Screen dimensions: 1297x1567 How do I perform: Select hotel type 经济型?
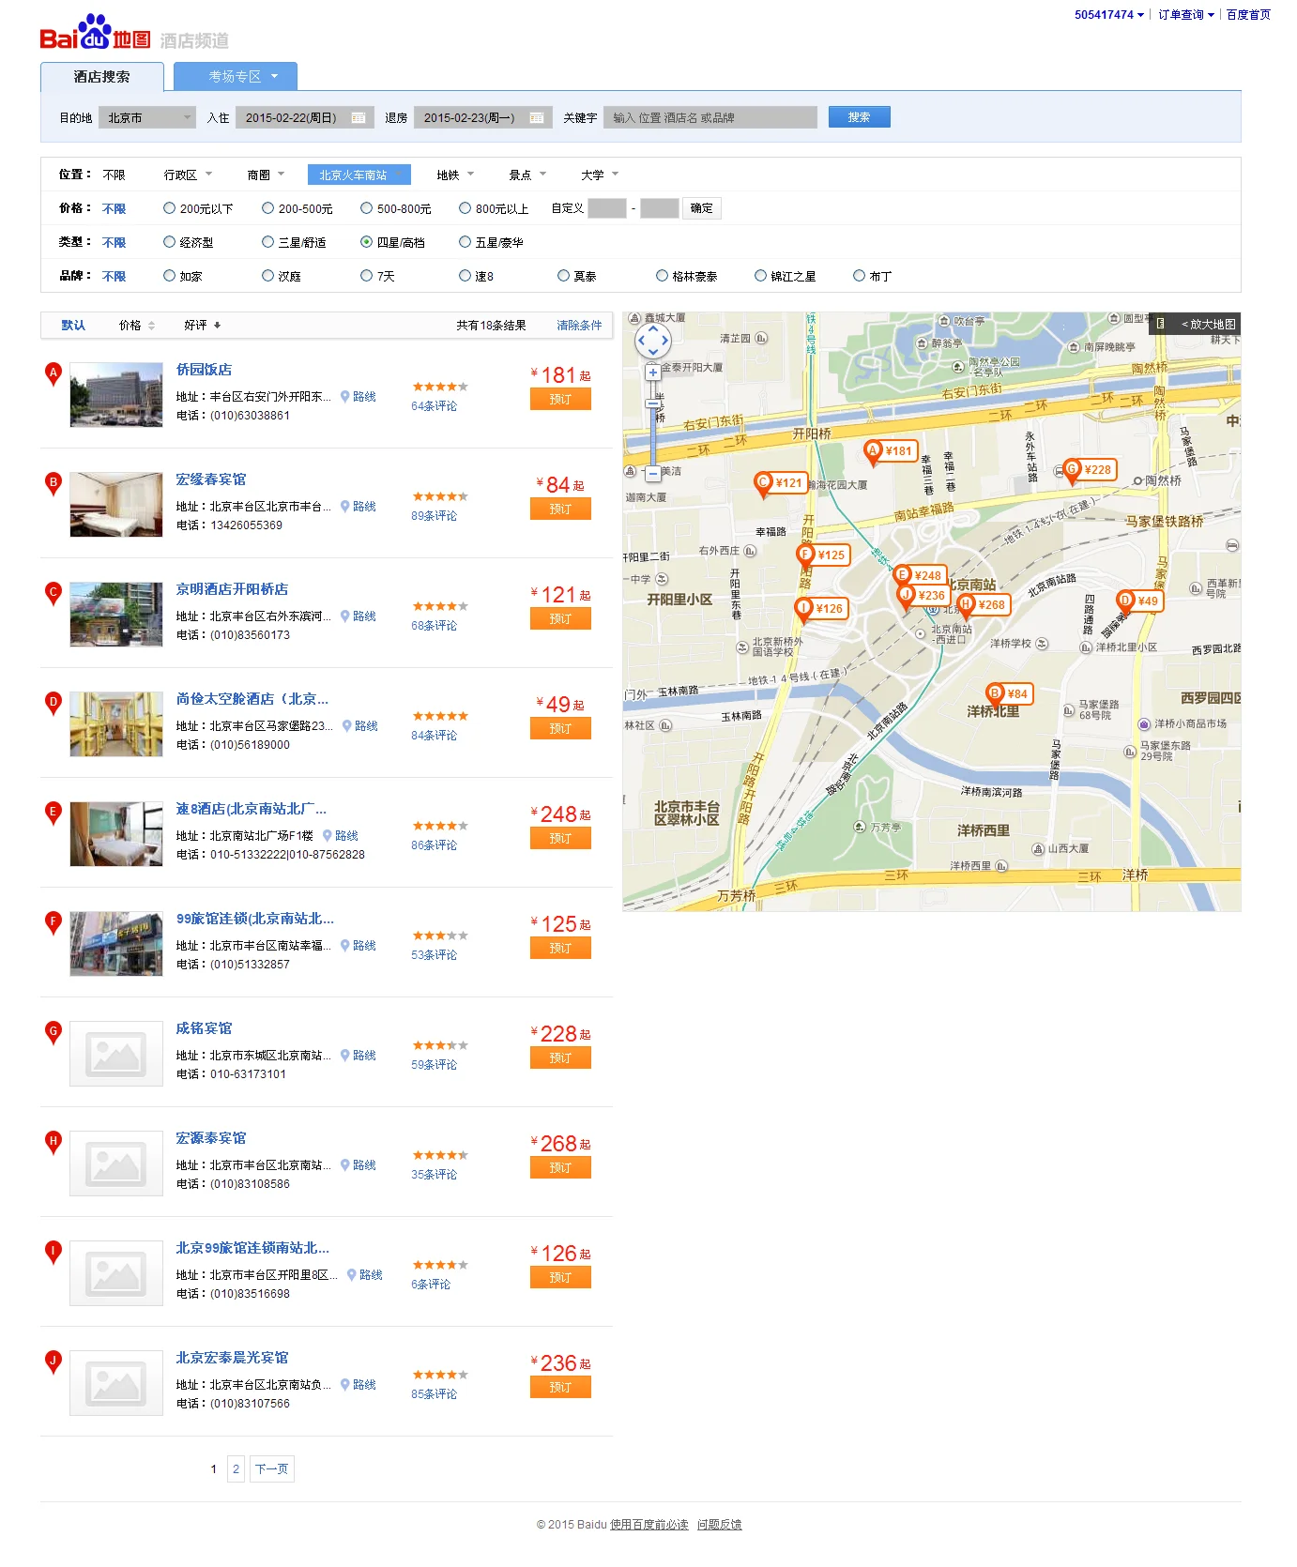point(169,242)
